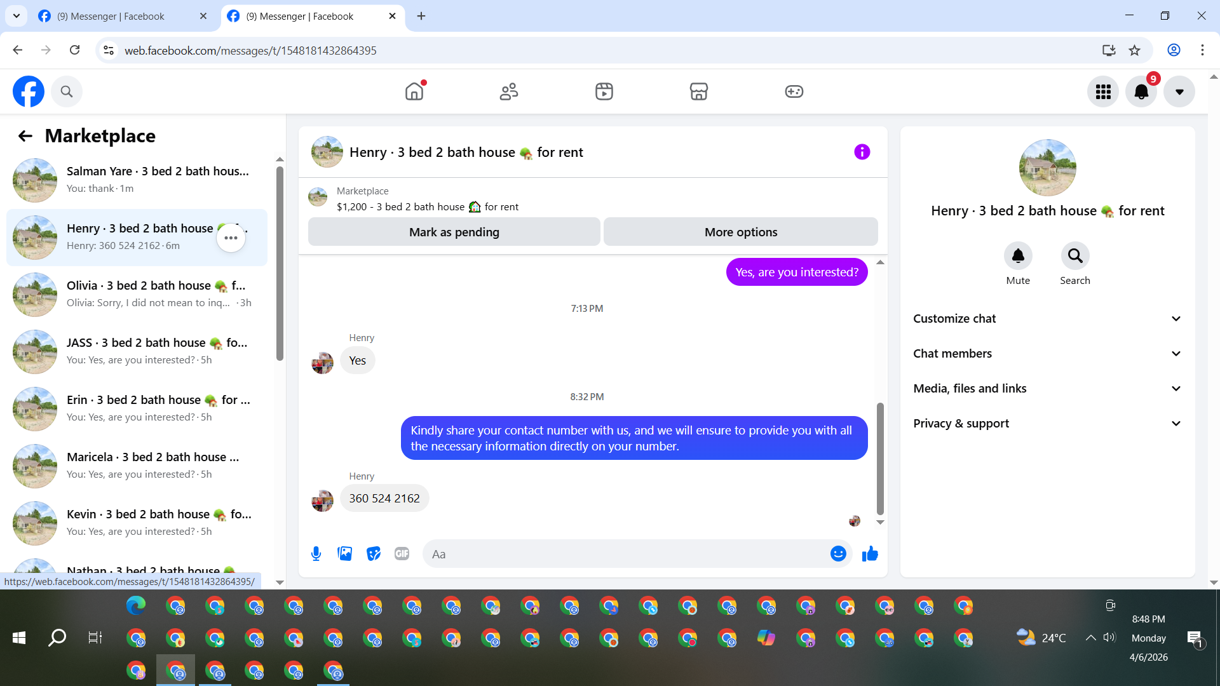Click the message thread scrollbar
Viewport: 1220px width, 686px height.
(880, 459)
